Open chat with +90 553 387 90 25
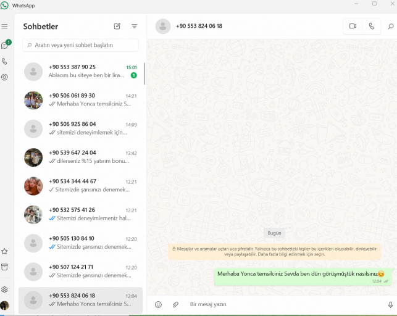The height and width of the screenshot is (316, 397). click(80, 72)
